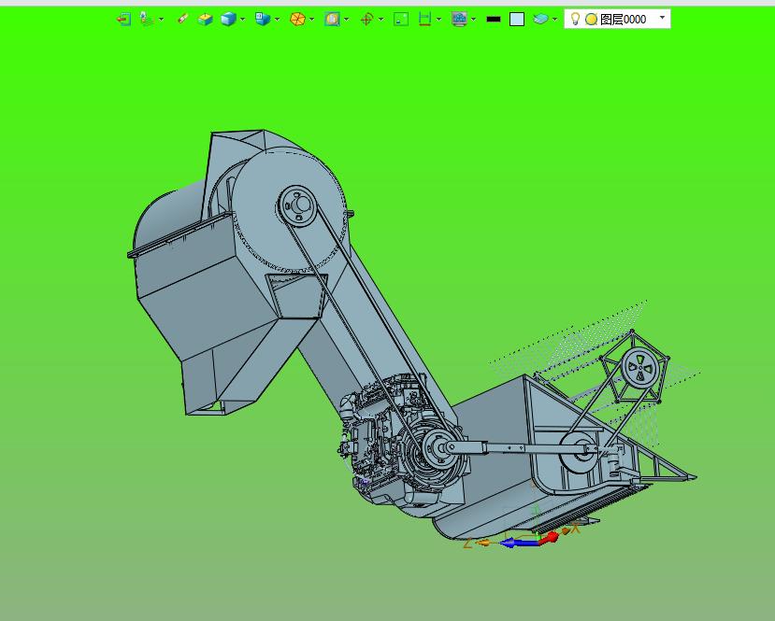Click the yellow-topped box icon

tap(205, 20)
